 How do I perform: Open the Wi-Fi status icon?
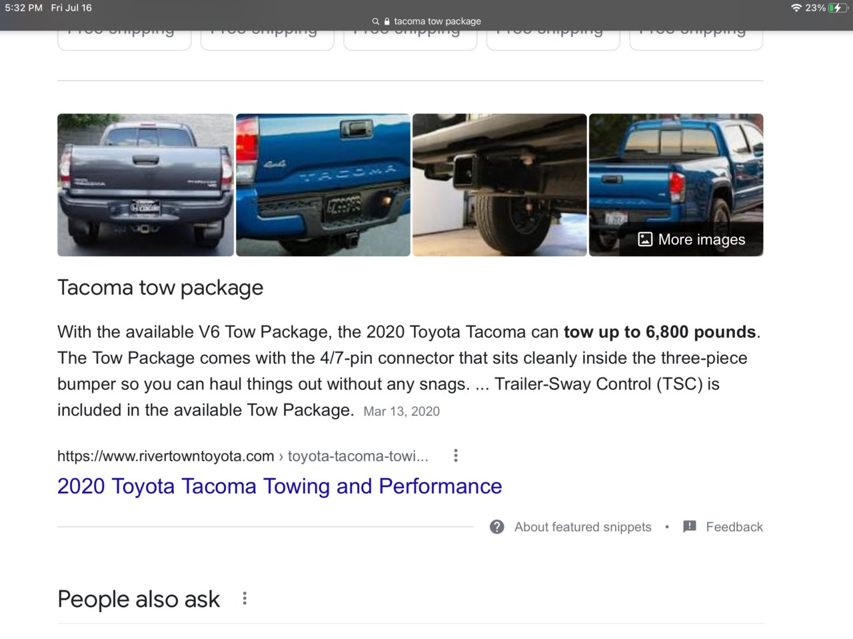(x=796, y=8)
